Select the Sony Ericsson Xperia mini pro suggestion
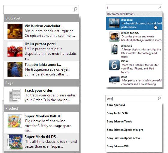Image resolution: width=168 pixels, height=153 pixels. coord(134,130)
